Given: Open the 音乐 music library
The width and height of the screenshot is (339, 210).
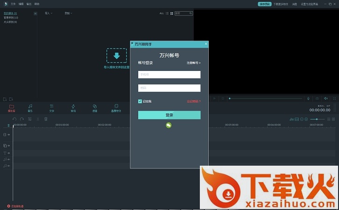Looking at the screenshot, I should [30, 108].
